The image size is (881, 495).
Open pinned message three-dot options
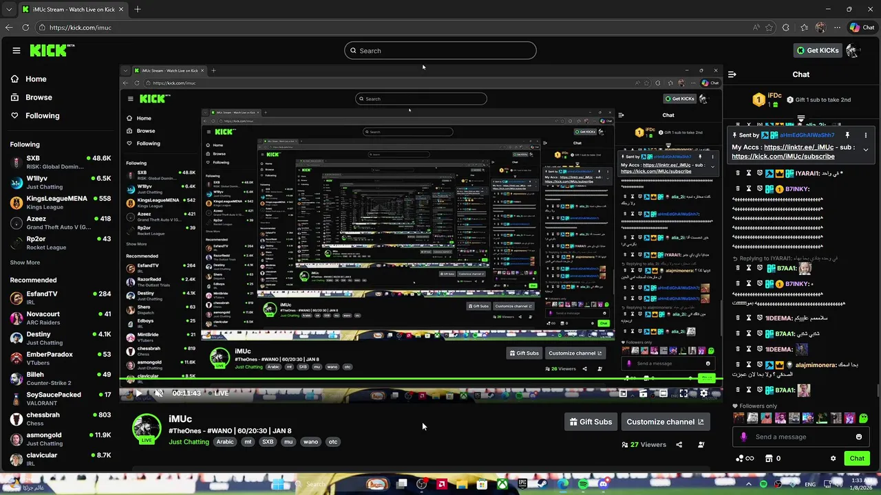coord(866,135)
